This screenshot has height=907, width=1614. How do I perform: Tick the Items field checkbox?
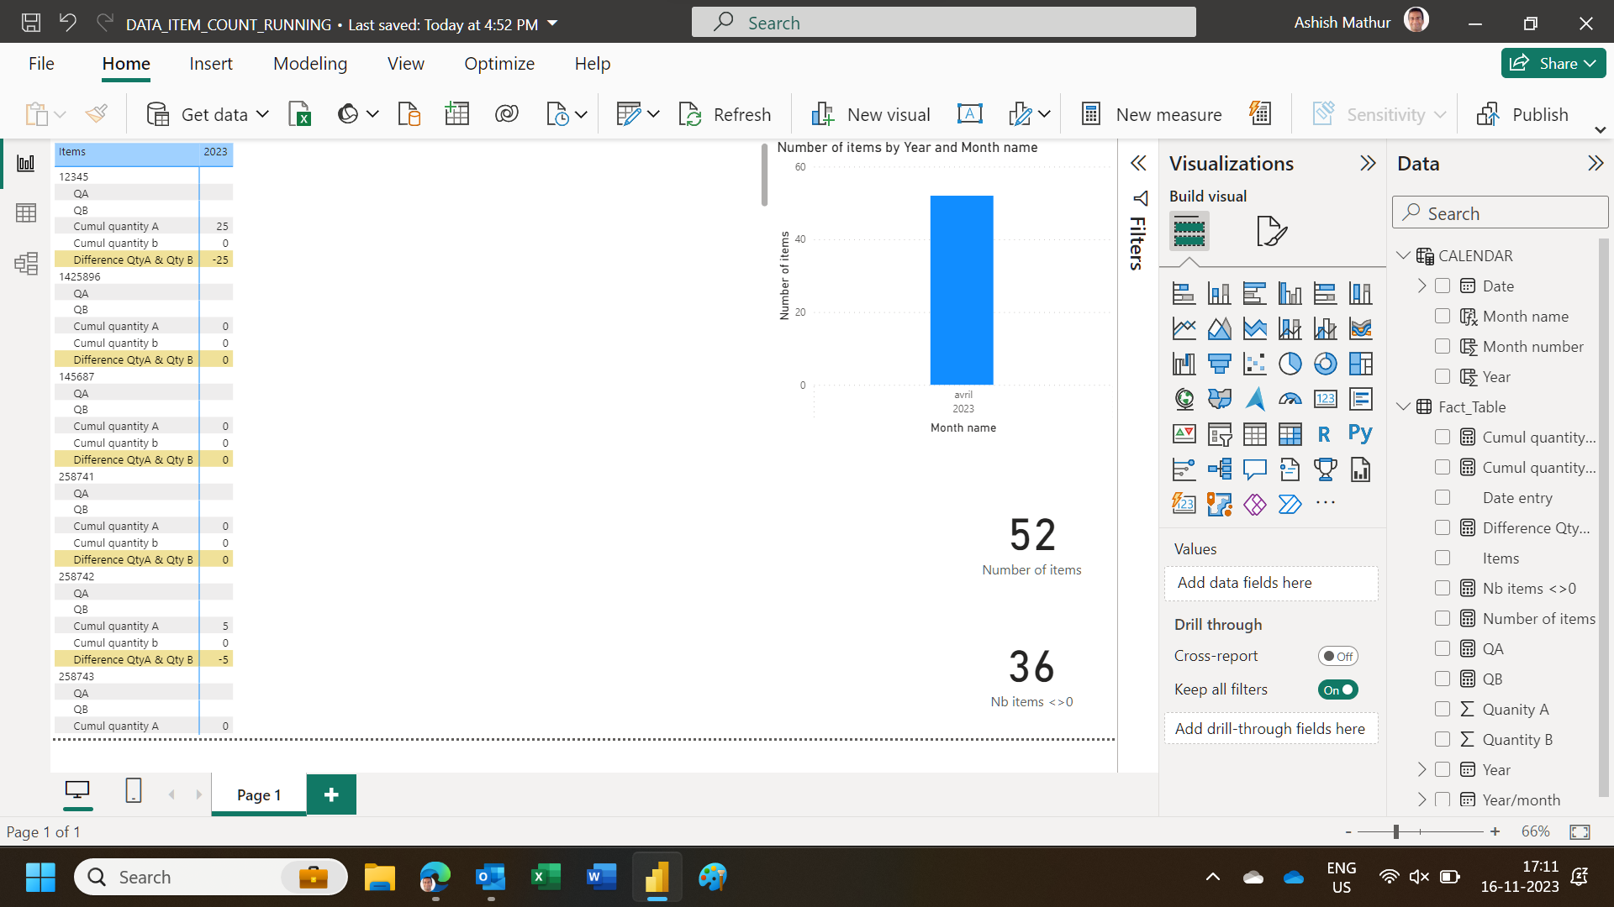click(x=1443, y=558)
